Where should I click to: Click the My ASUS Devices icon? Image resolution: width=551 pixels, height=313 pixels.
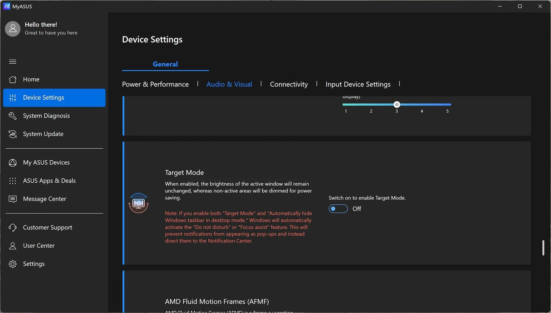[13, 163]
